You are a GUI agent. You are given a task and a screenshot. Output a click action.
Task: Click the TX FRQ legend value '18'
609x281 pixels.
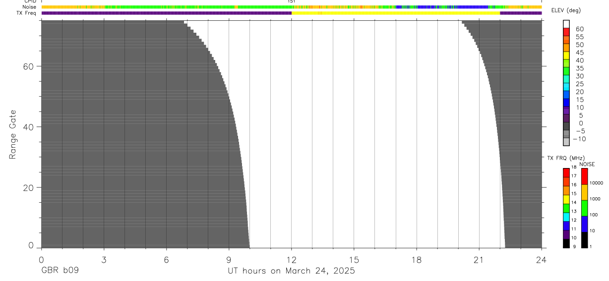[x=574, y=167]
